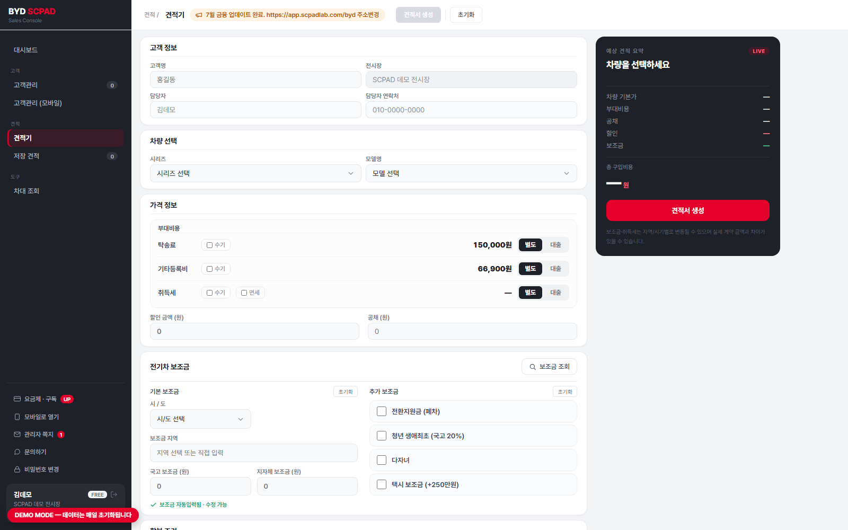This screenshot has height=530, width=848.
Task: Focus the 지자체 보조금 (원) field
Action: [307, 487]
